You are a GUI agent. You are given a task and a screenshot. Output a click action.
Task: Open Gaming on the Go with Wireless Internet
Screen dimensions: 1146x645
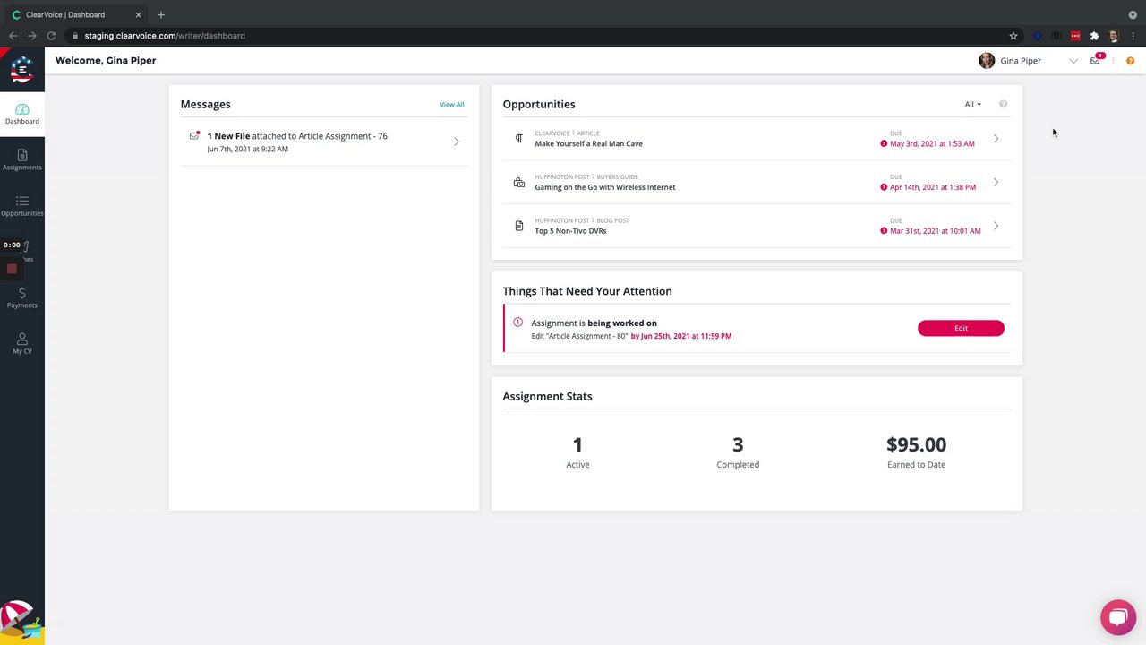(x=757, y=183)
